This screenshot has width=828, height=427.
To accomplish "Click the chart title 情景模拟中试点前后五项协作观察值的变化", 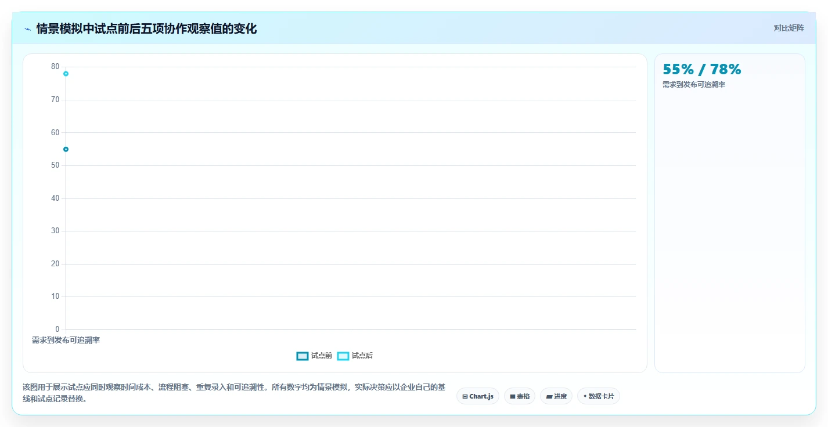I will pos(146,28).
